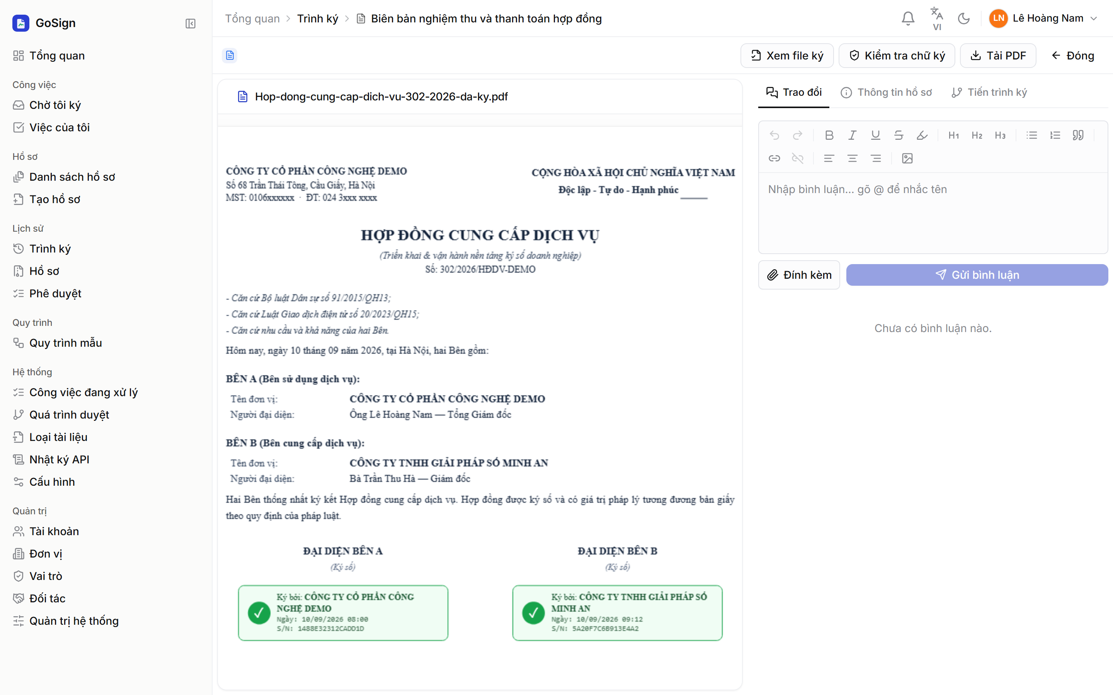Apply Heading 1 style

(953, 135)
